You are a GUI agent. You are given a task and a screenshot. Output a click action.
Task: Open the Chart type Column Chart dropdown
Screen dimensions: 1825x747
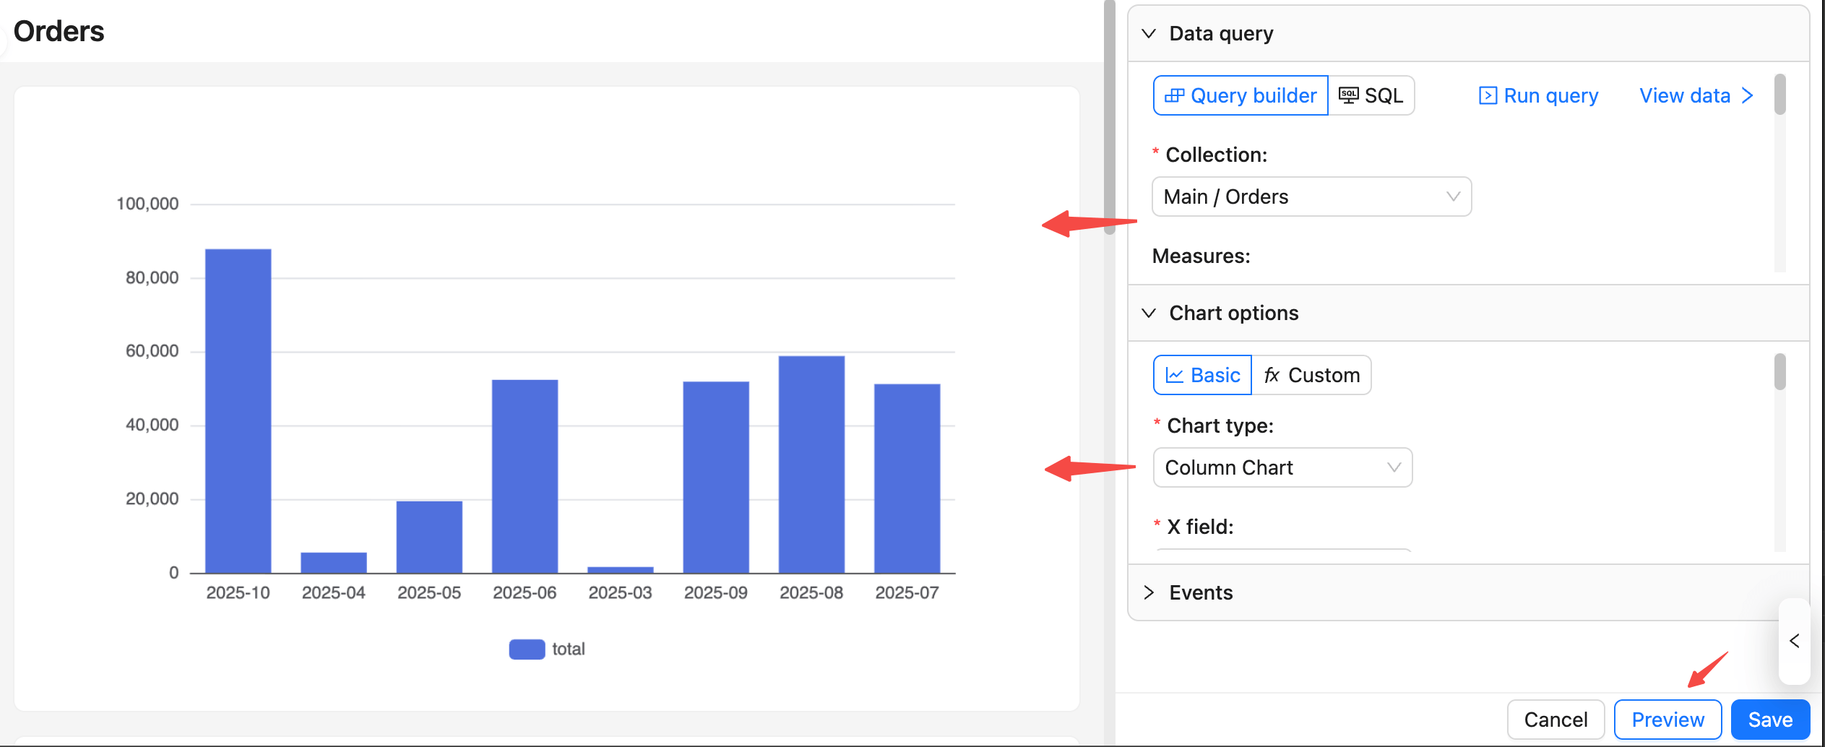point(1282,467)
